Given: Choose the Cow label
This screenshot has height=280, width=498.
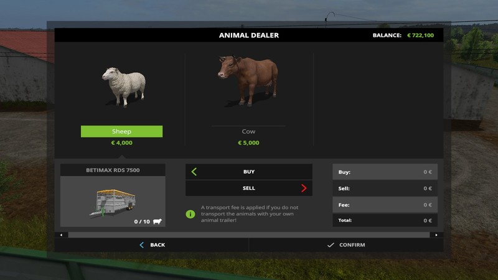Looking at the screenshot, I should (x=248, y=131).
